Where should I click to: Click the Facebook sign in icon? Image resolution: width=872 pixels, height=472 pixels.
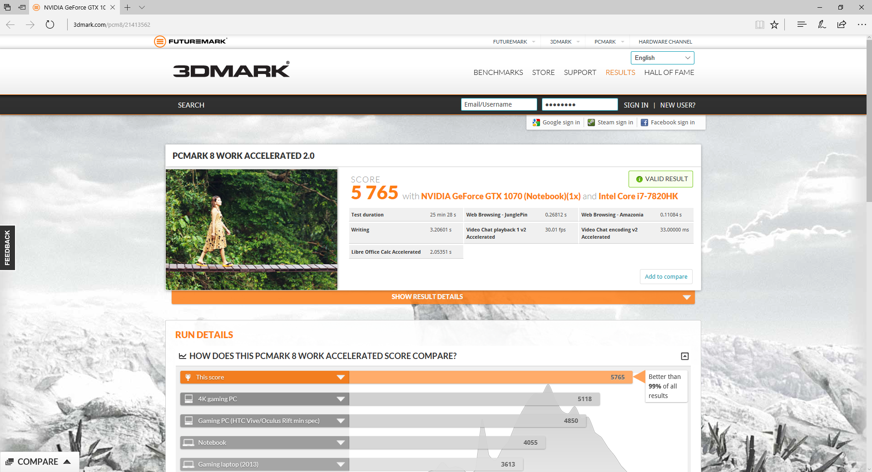(x=644, y=123)
